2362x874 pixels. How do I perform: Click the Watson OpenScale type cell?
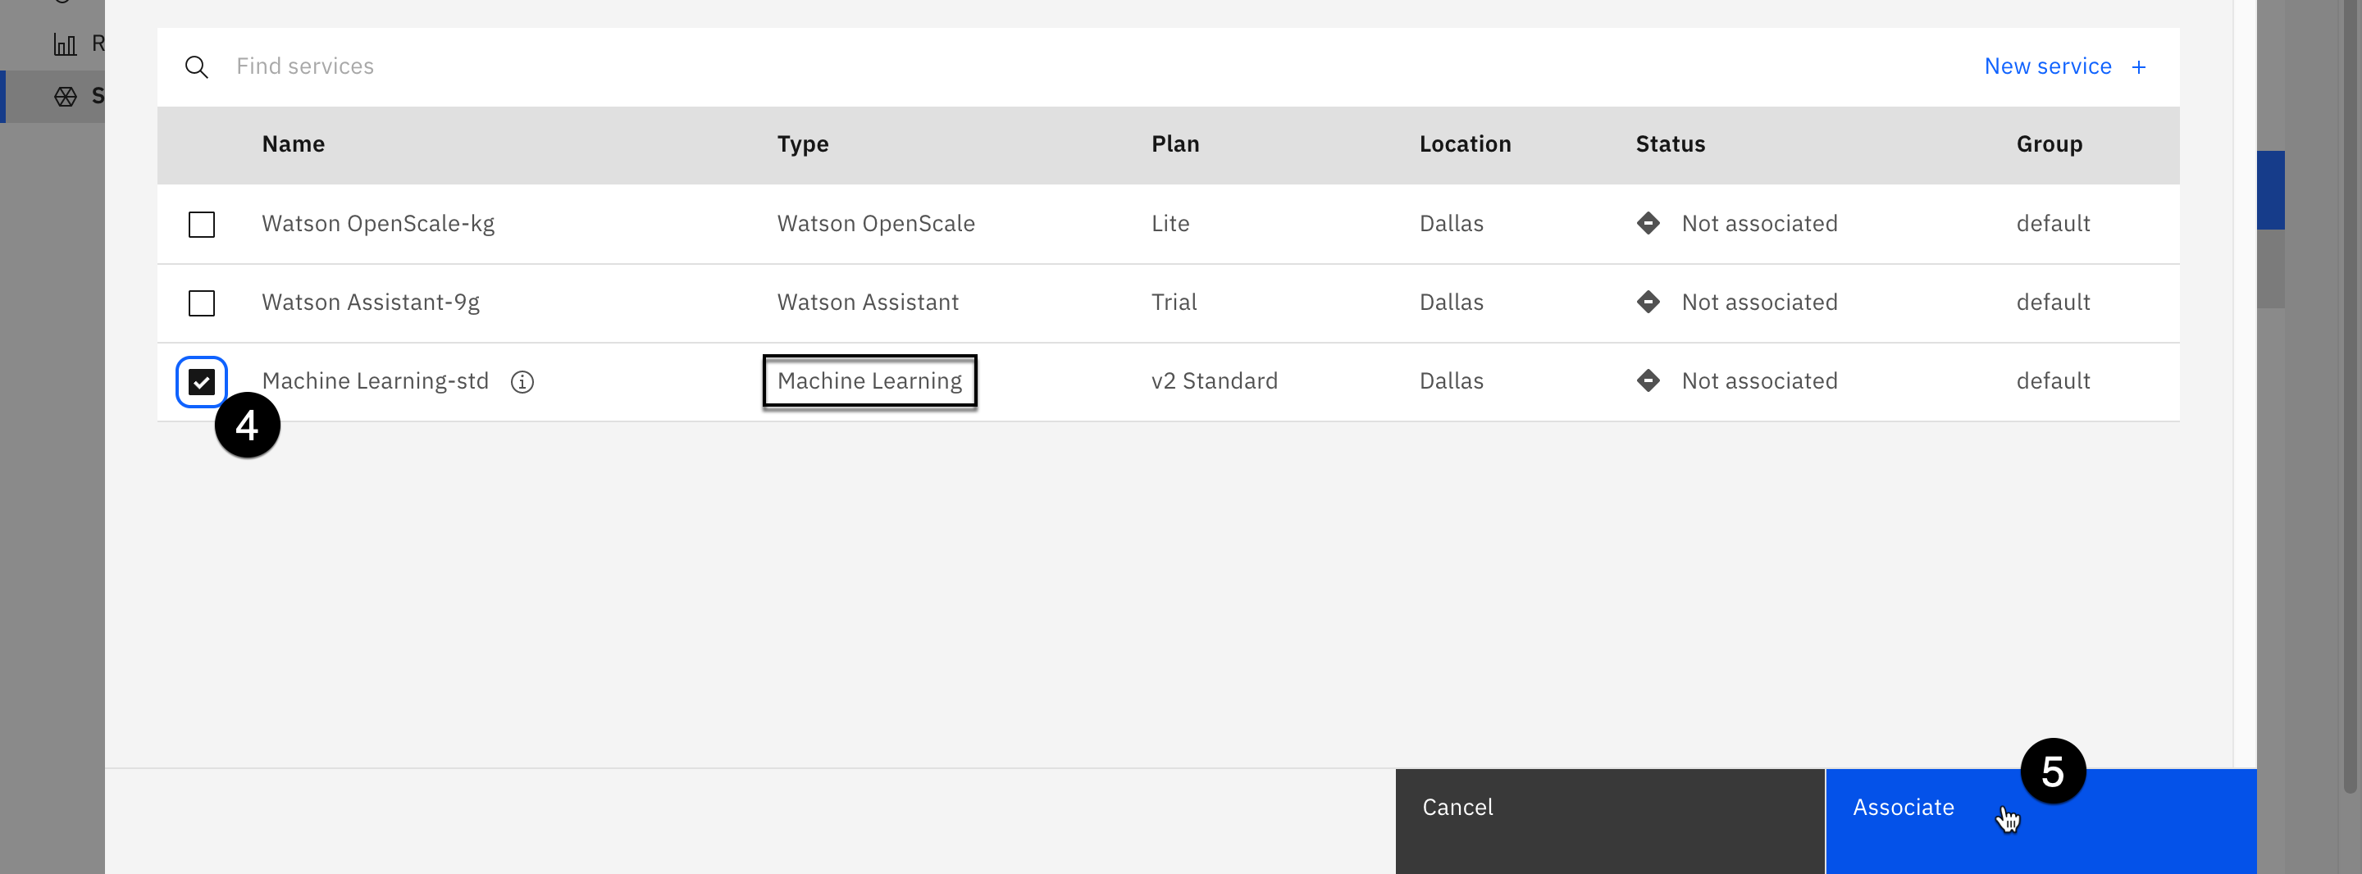[x=876, y=224]
